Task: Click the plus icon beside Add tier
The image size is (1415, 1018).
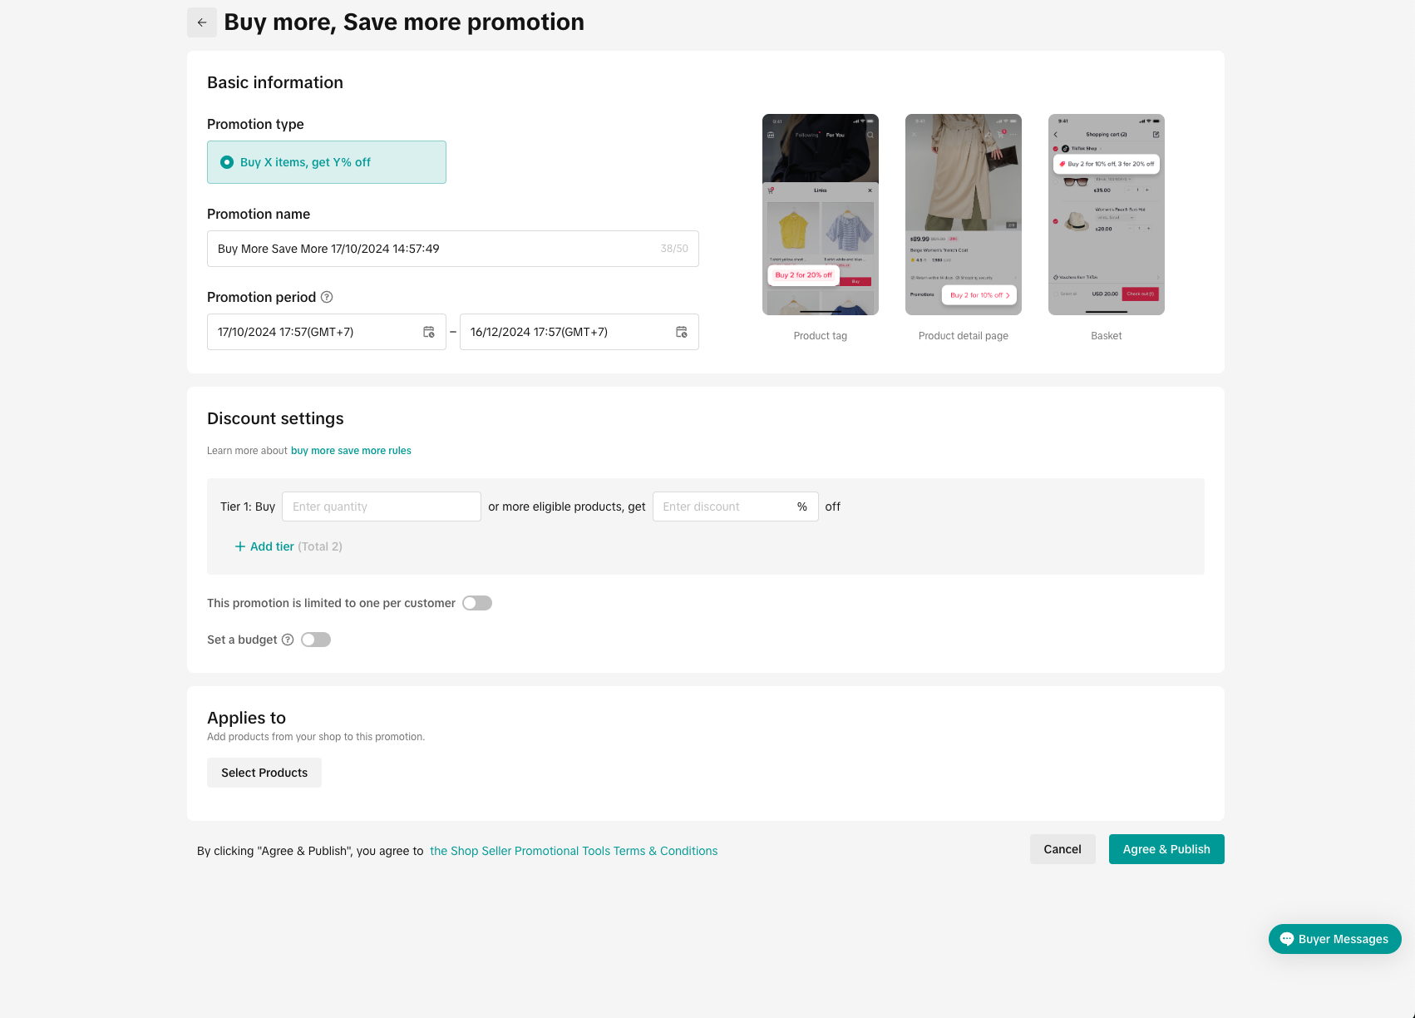Action: pos(240,546)
